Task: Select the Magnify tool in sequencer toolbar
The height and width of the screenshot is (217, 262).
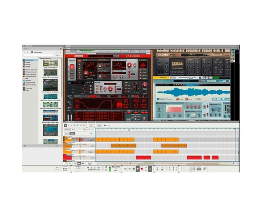Action: 81,125
